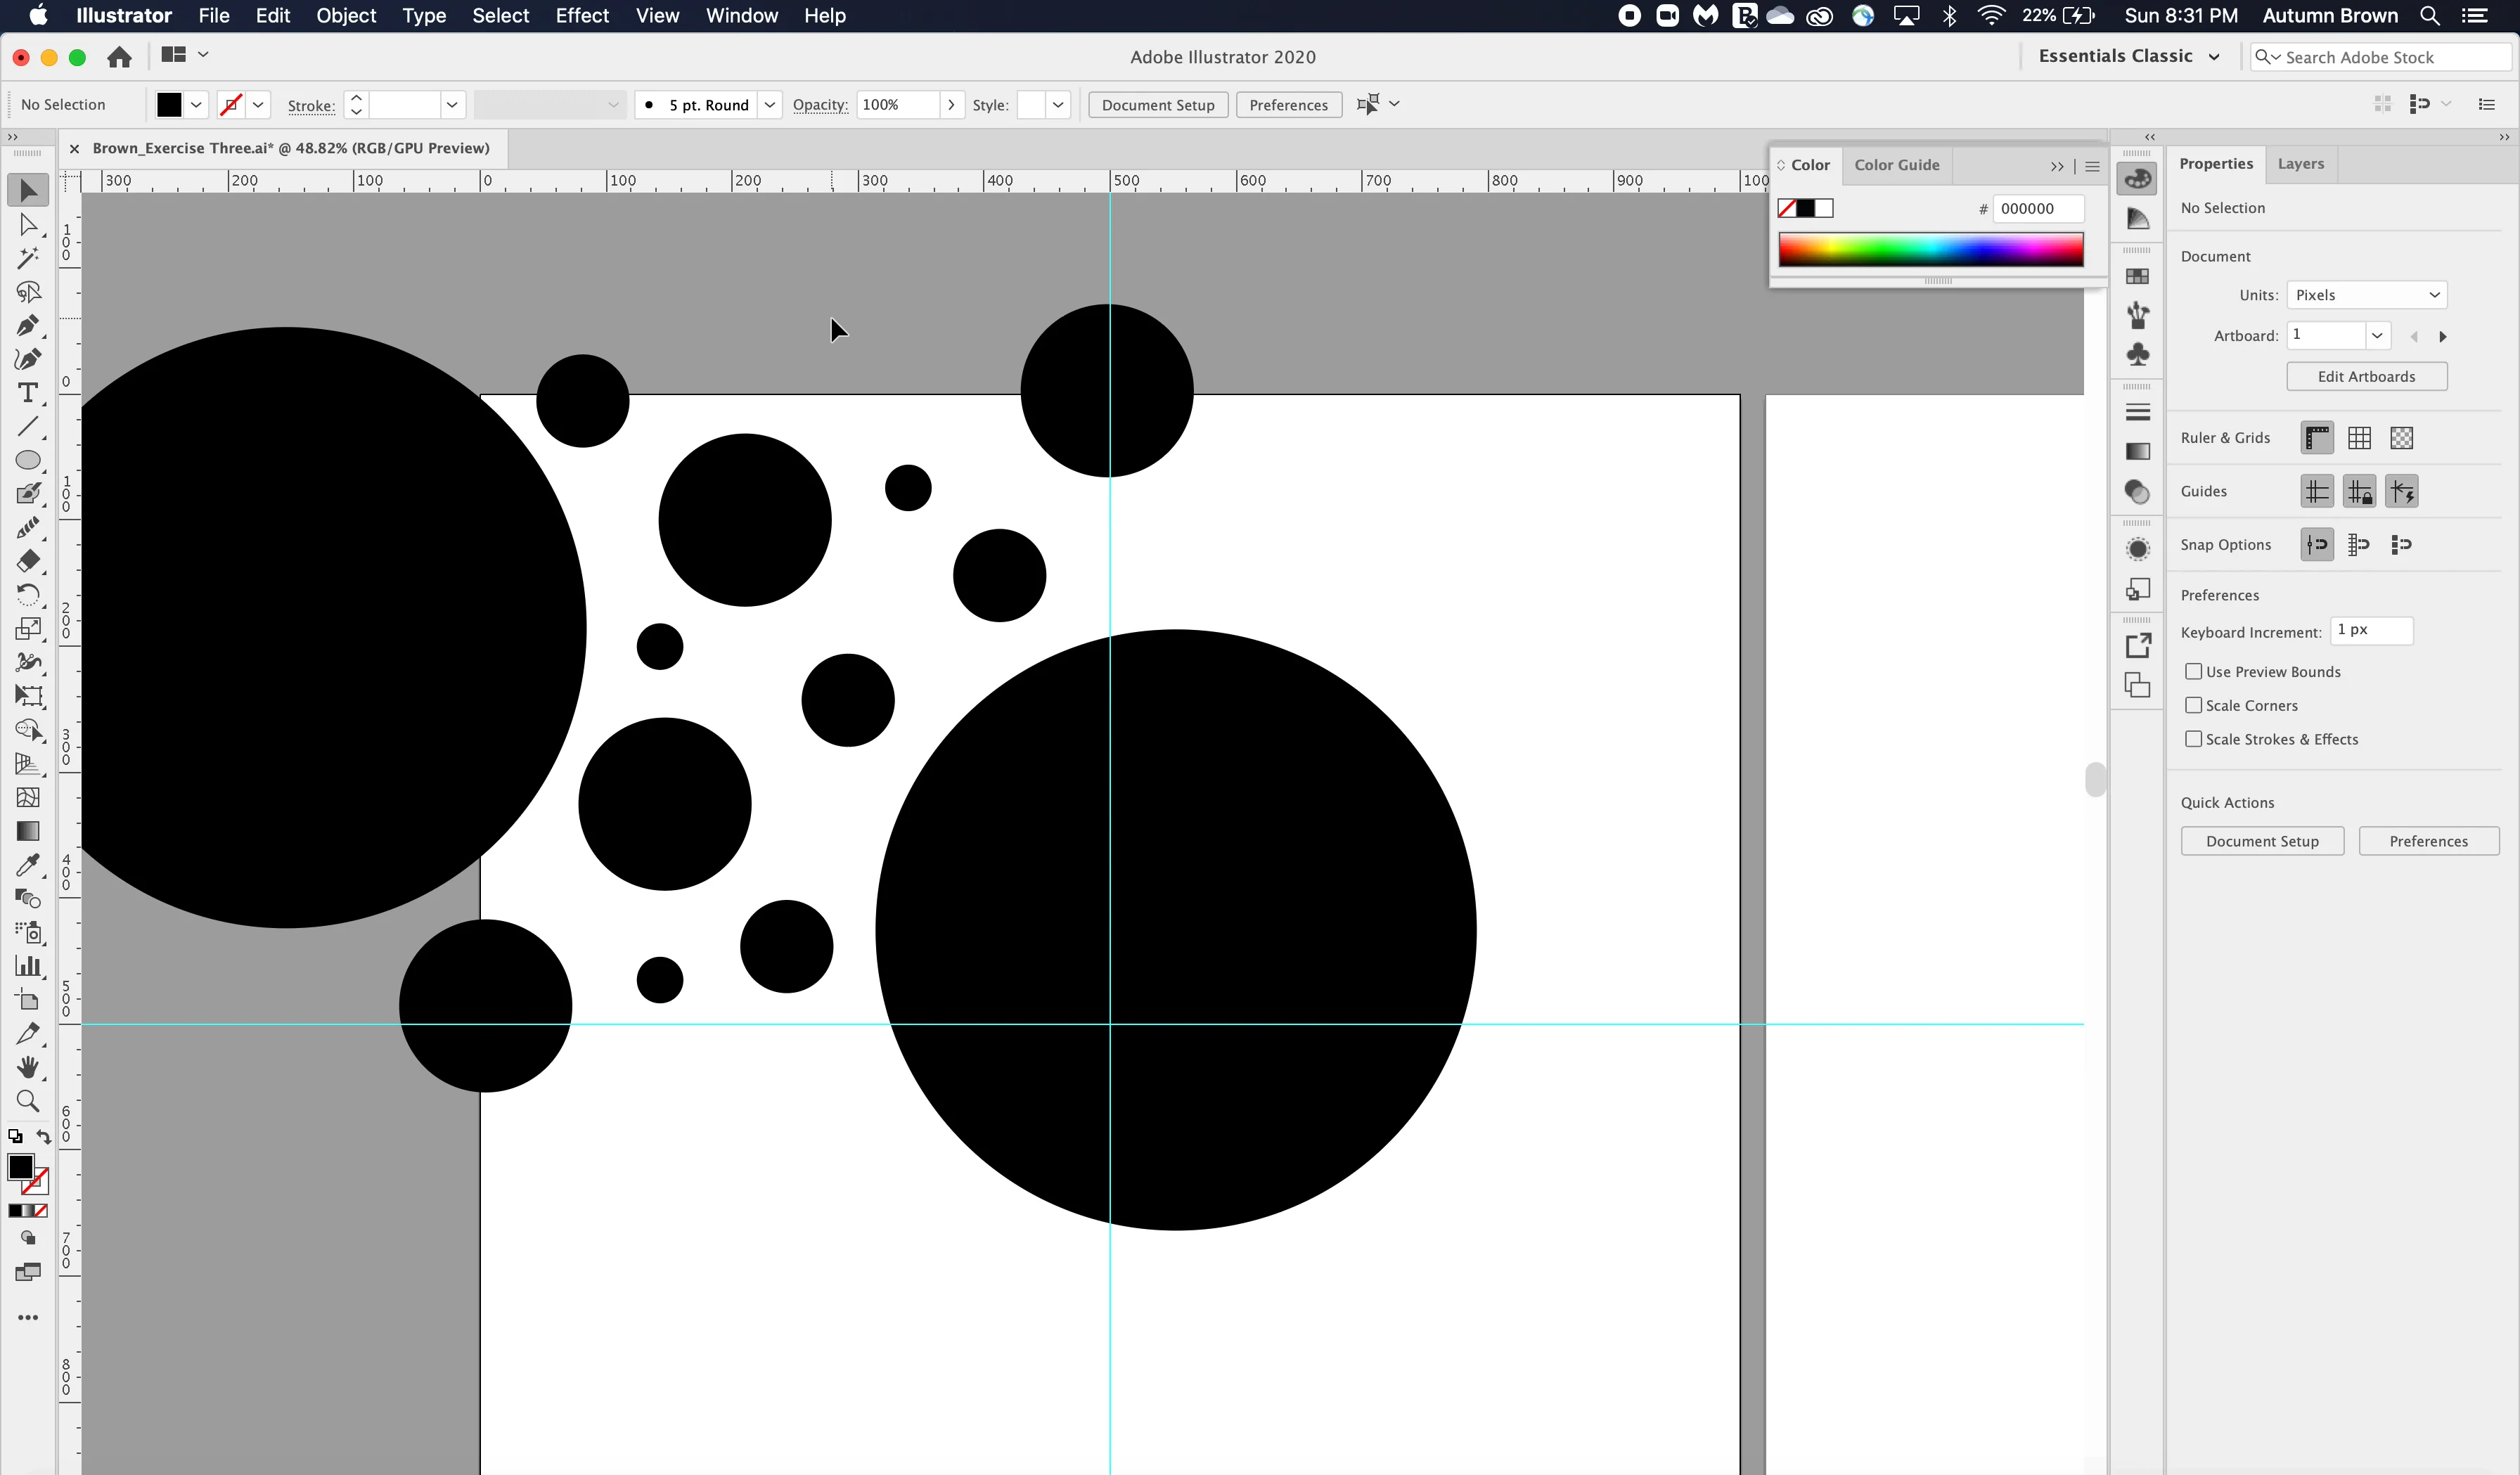Open the Effect menu
Screen dimensions: 2520x1475
coord(582,15)
